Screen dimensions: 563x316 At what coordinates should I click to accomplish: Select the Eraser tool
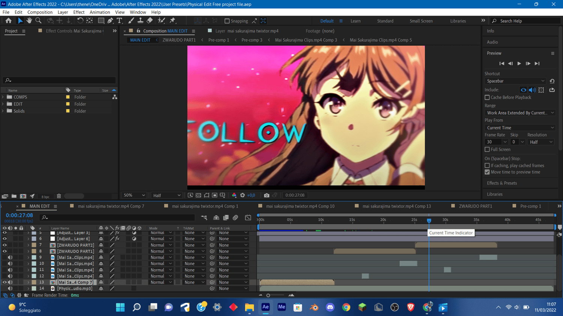(x=150, y=21)
